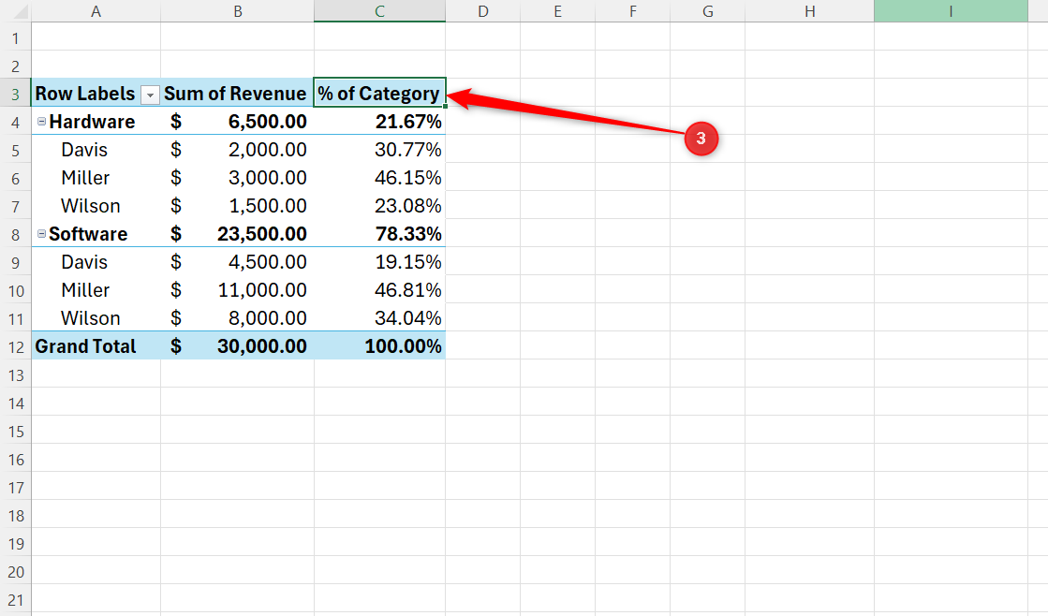
Task: Select the '% of Category' header cell
Action: tap(379, 93)
